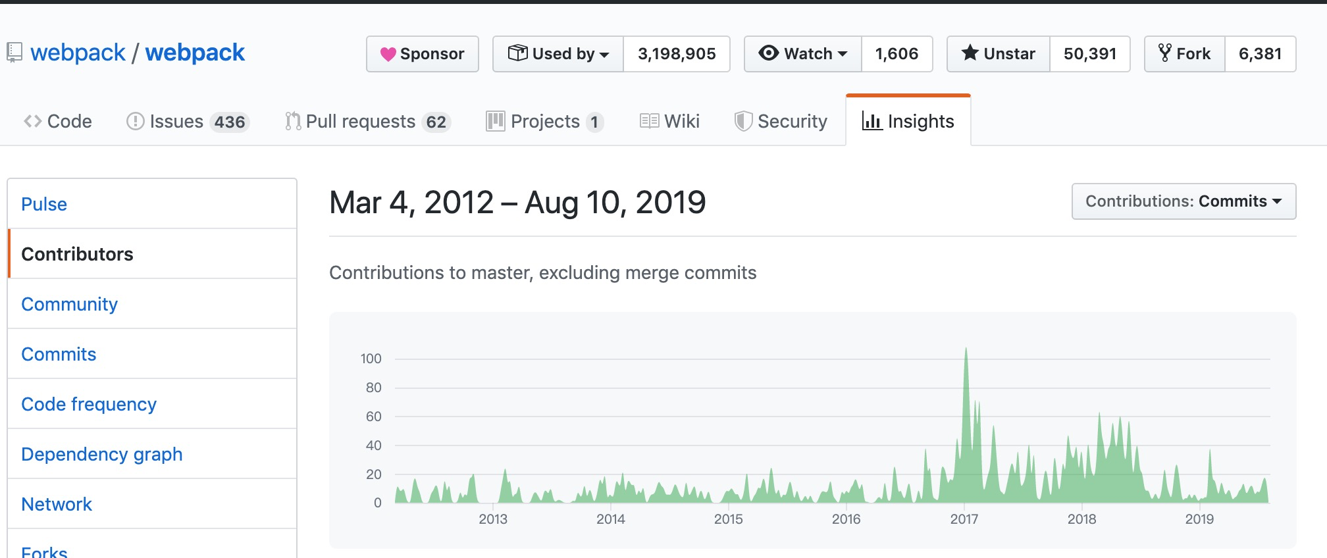Open Dependency graph in the sidebar
The height and width of the screenshot is (558, 1327).
(x=152, y=454)
